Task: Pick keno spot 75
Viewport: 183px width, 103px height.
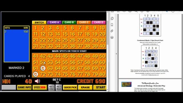Action: 65,74
